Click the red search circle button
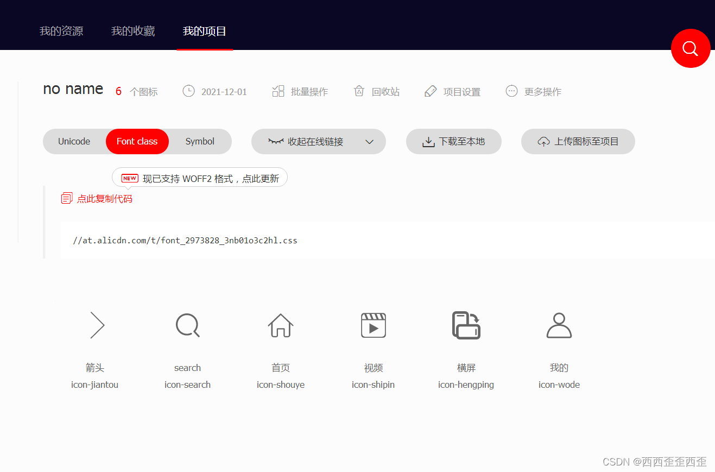Image resolution: width=715 pixels, height=472 pixels. coord(691,48)
